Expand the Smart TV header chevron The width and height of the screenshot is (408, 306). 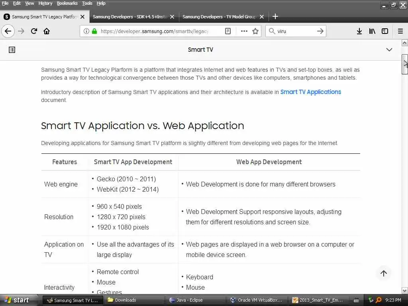pos(389,50)
